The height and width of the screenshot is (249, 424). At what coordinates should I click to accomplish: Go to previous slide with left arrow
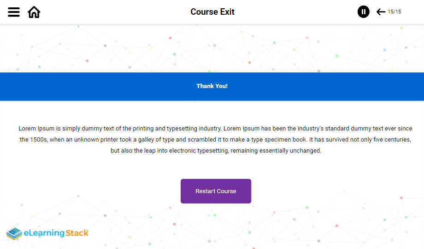coord(381,12)
